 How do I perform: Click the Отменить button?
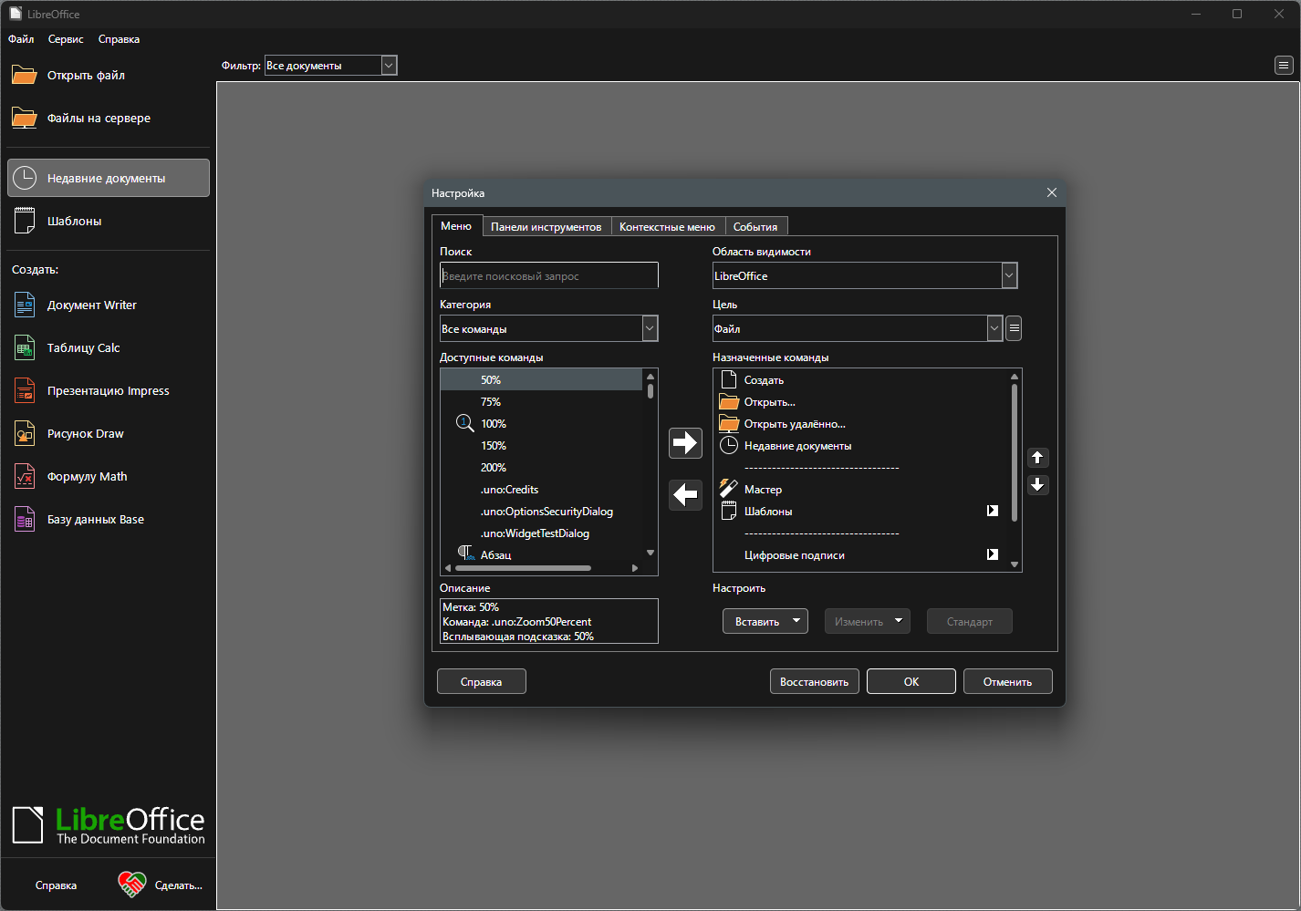[x=1008, y=681]
